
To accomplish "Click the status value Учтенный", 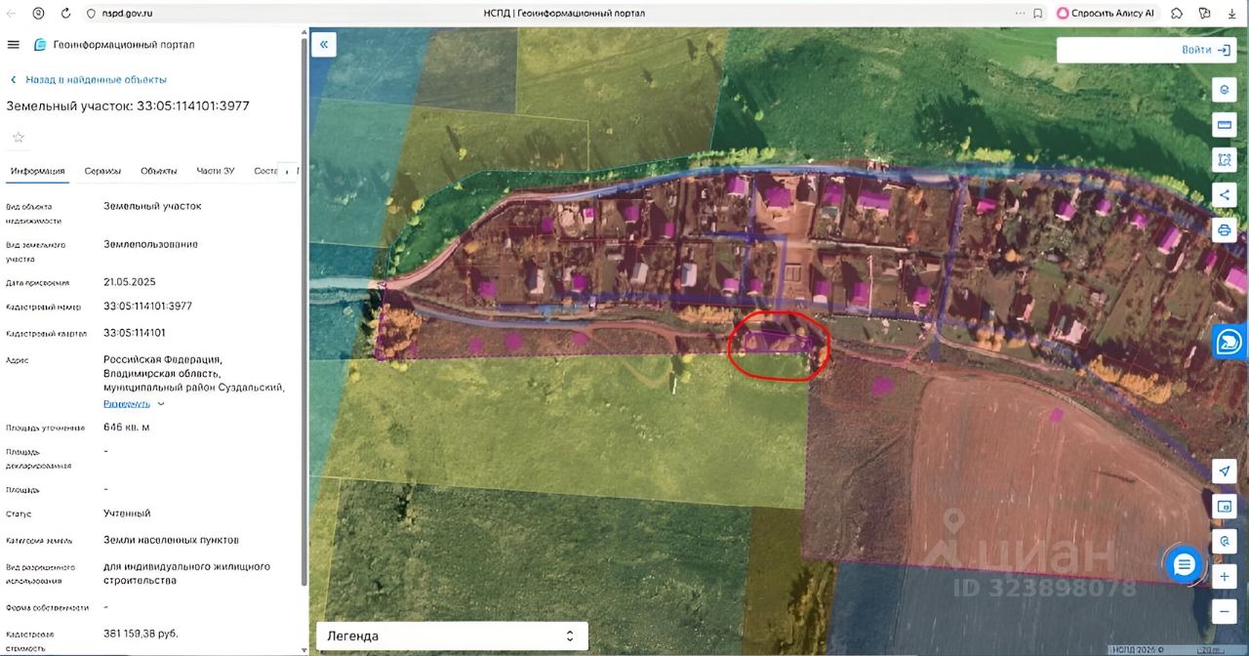I will 127,513.
